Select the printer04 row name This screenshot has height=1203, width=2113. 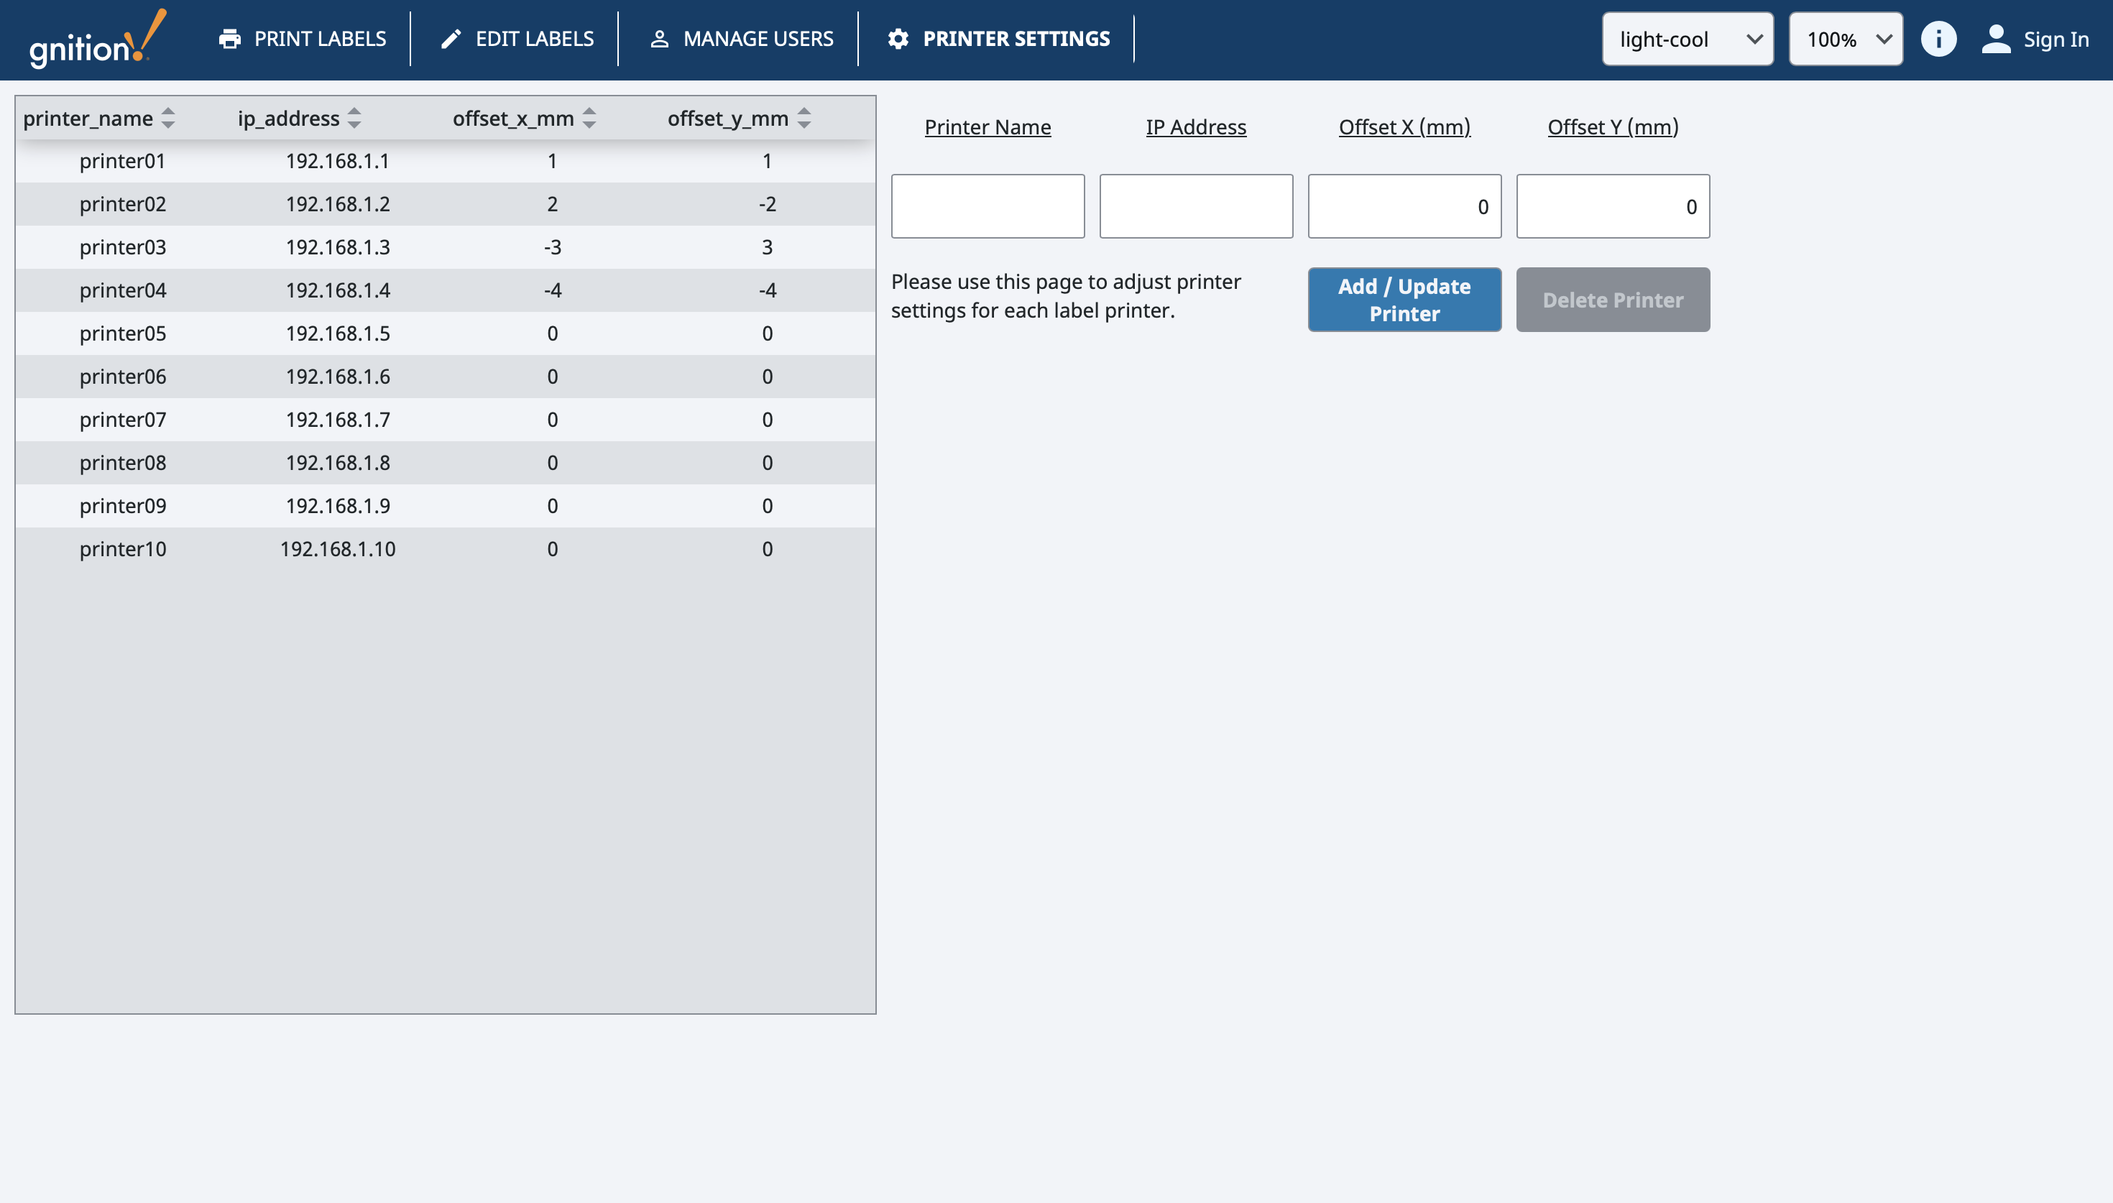pyautogui.click(x=122, y=290)
